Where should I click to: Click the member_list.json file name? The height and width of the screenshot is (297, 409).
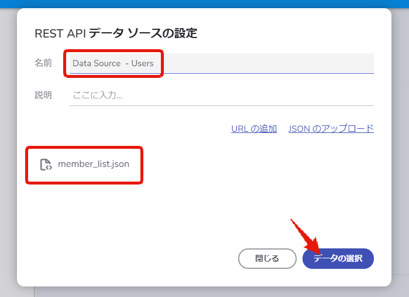[x=94, y=164]
